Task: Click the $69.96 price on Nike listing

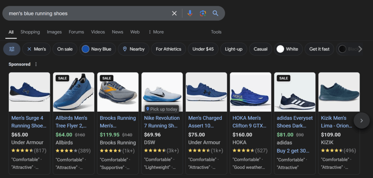Action: (x=152, y=135)
